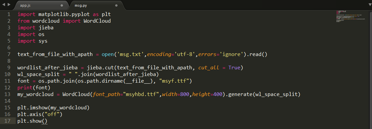This screenshot has width=372, height=129.
Task: Go to next tab with right arrow
Action: [x=9, y=4]
